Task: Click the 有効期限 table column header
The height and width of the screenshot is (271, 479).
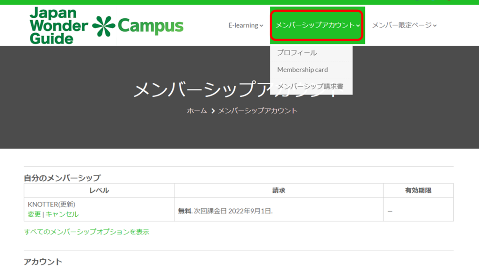Action: 418,190
